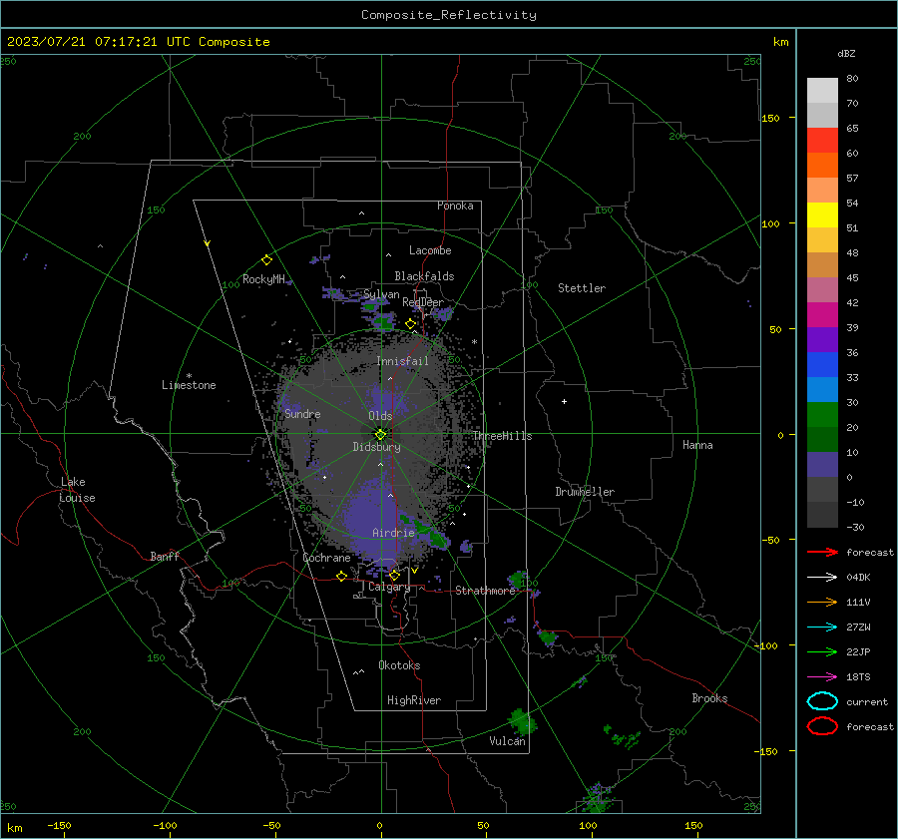Click the ThreeHills label
The height and width of the screenshot is (839, 898).
[502, 436]
